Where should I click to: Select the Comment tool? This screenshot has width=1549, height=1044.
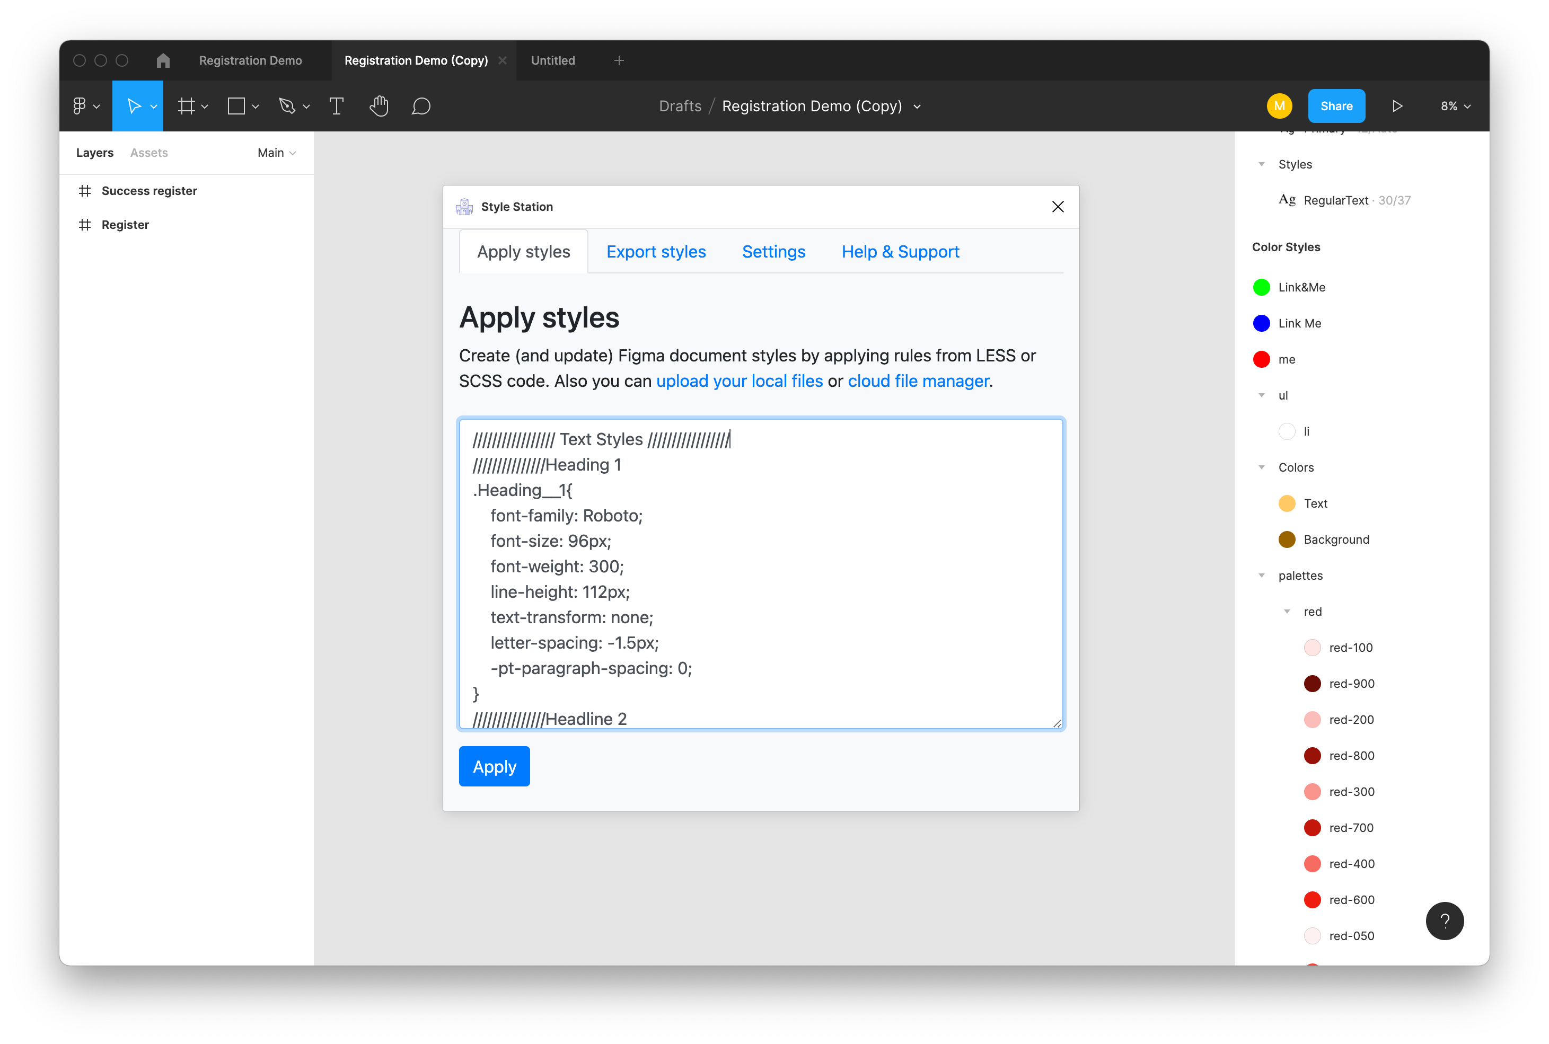tap(421, 106)
